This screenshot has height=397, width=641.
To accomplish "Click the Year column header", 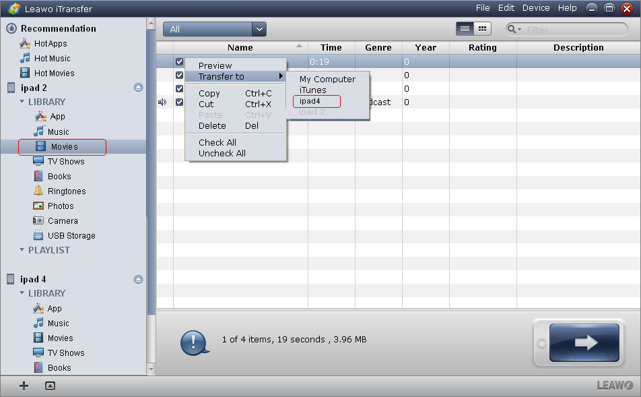I will (426, 47).
